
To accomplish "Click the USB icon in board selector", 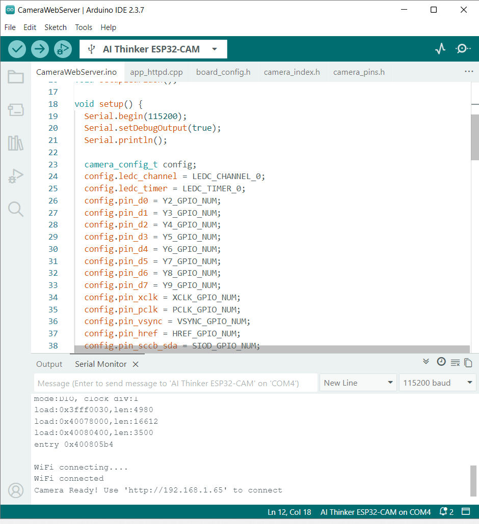I will pyautogui.click(x=91, y=49).
